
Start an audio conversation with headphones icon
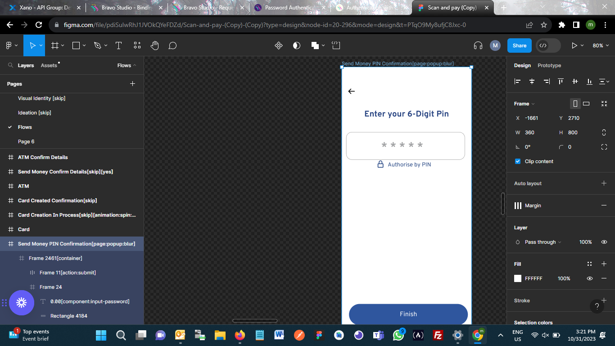coord(478,46)
